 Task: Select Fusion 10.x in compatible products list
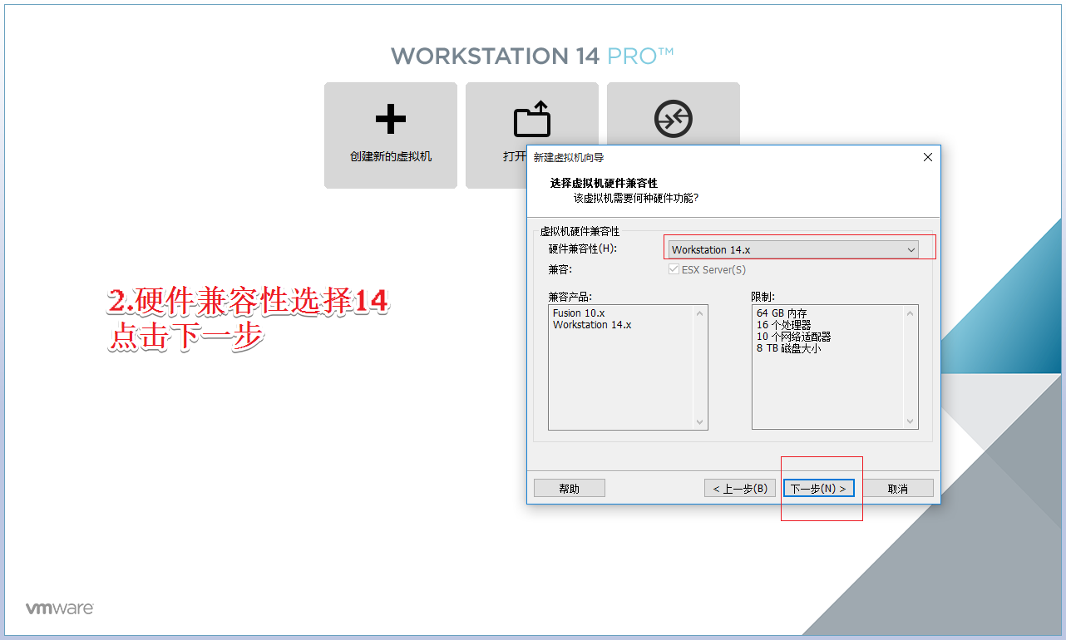579,313
